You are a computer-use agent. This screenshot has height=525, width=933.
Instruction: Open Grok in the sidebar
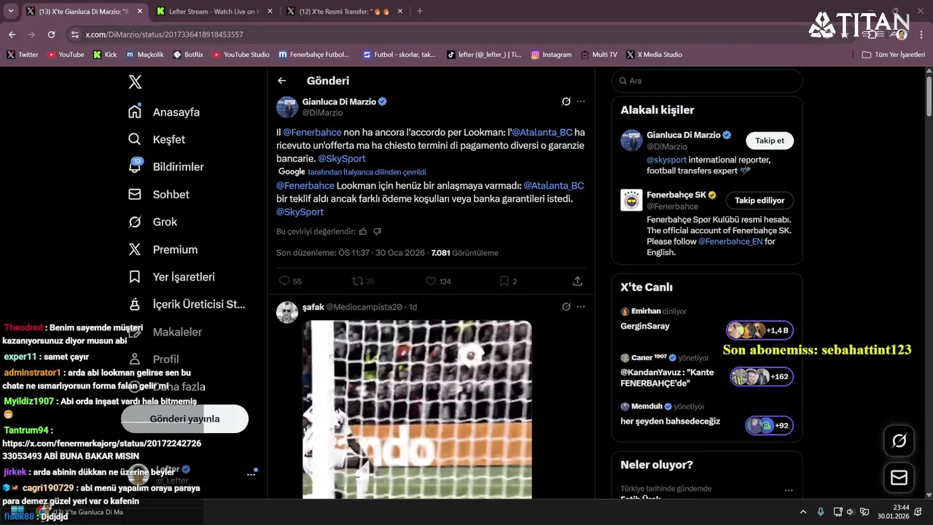(152, 222)
